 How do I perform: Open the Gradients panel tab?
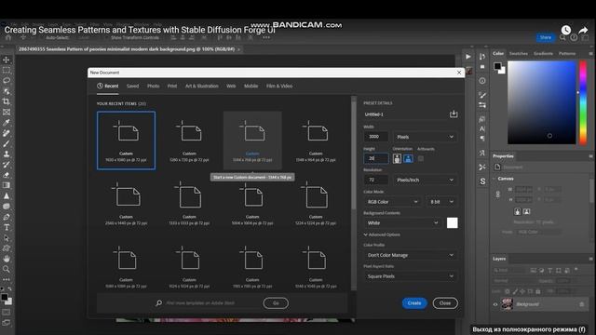(543, 54)
